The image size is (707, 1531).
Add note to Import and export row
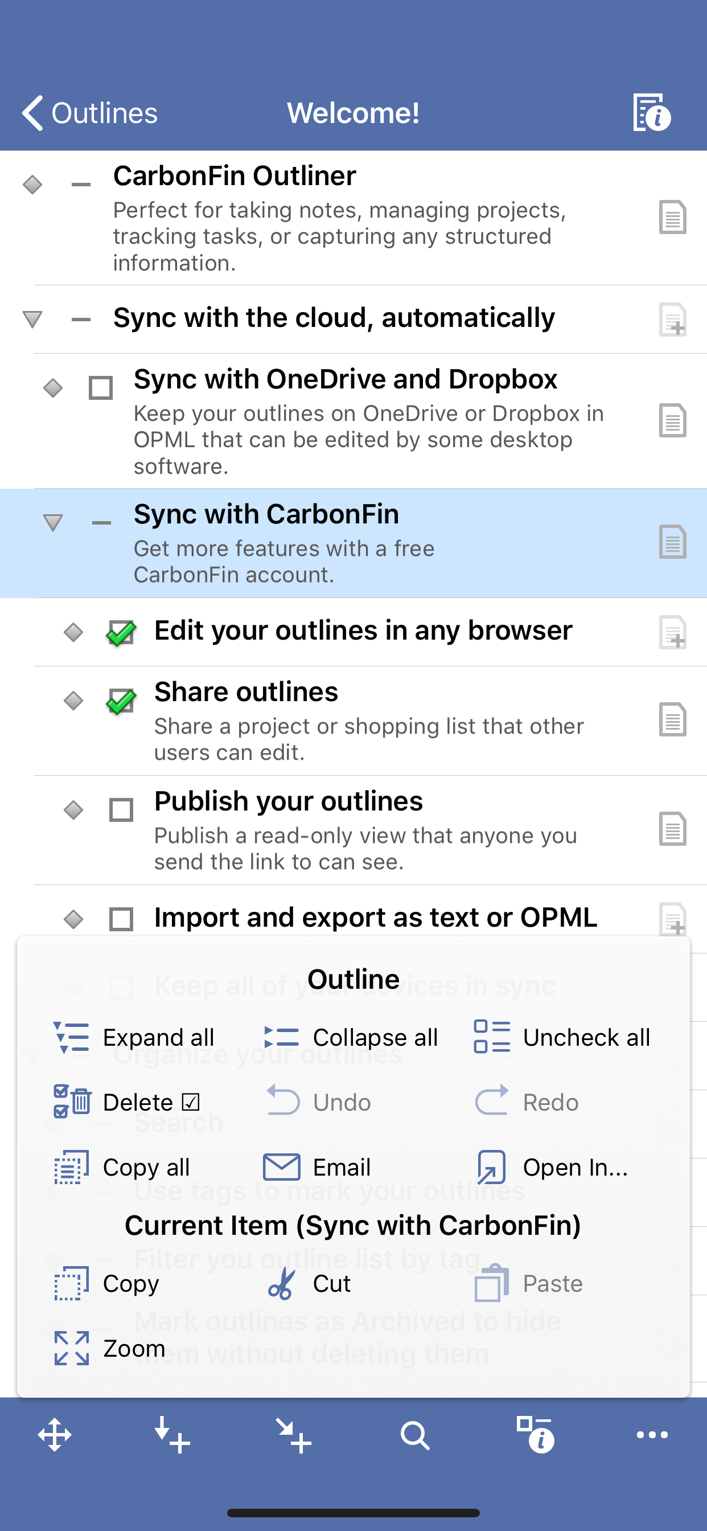(x=672, y=919)
